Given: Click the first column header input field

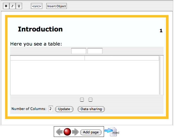Looking at the screenshot, I should click(79, 51).
